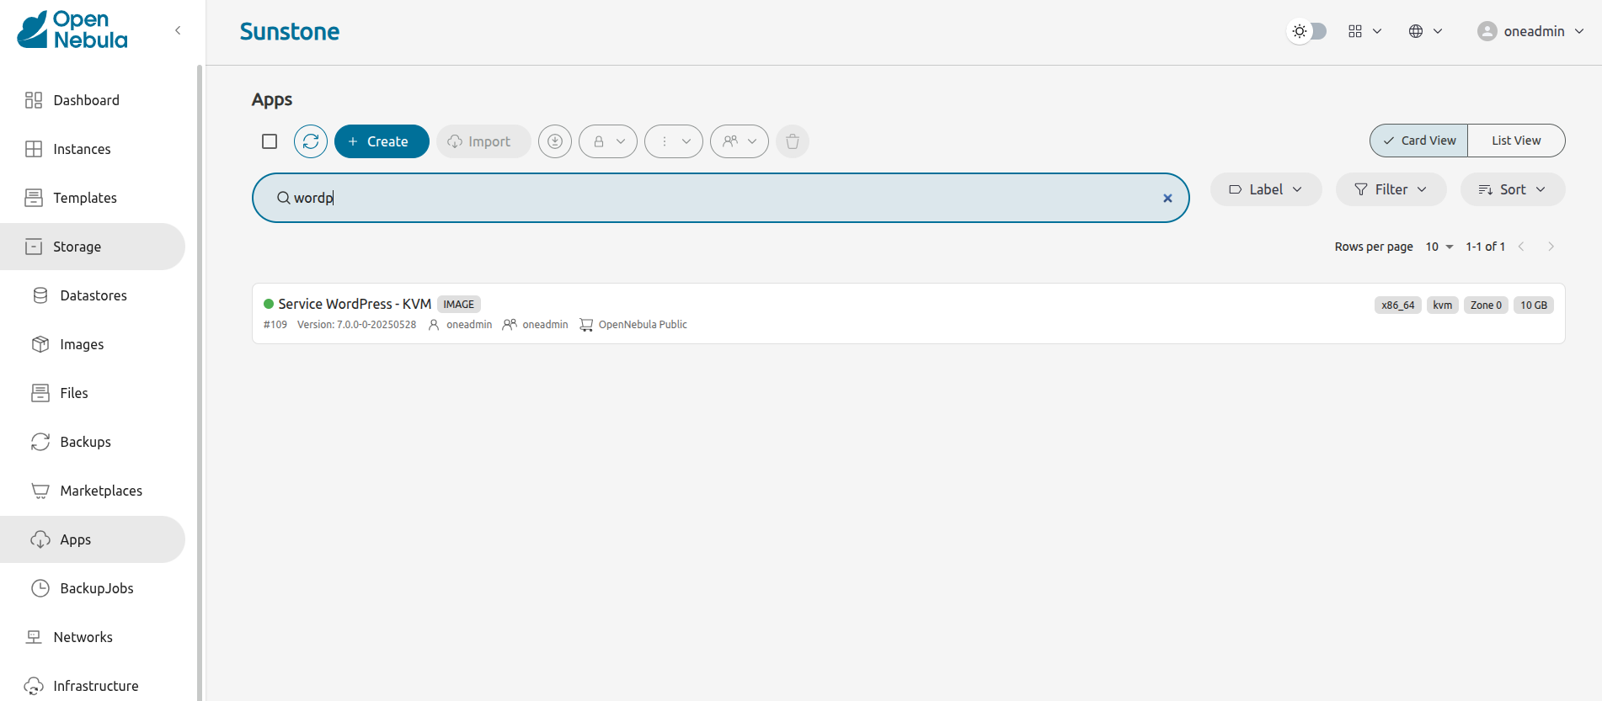Click the OpenNebula logo
Viewport: 1602px width, 701px height.
tap(72, 30)
